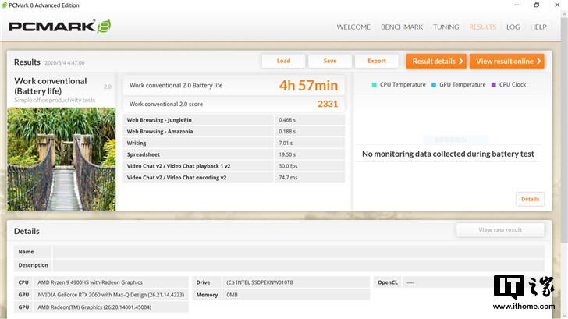Click the PCMark app icon in title bar
This screenshot has height=319, width=568.
[6, 5]
